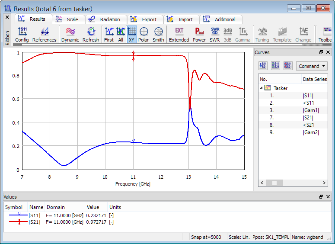Click the First curve icon
This screenshot has width=335, height=244.
(109, 35)
